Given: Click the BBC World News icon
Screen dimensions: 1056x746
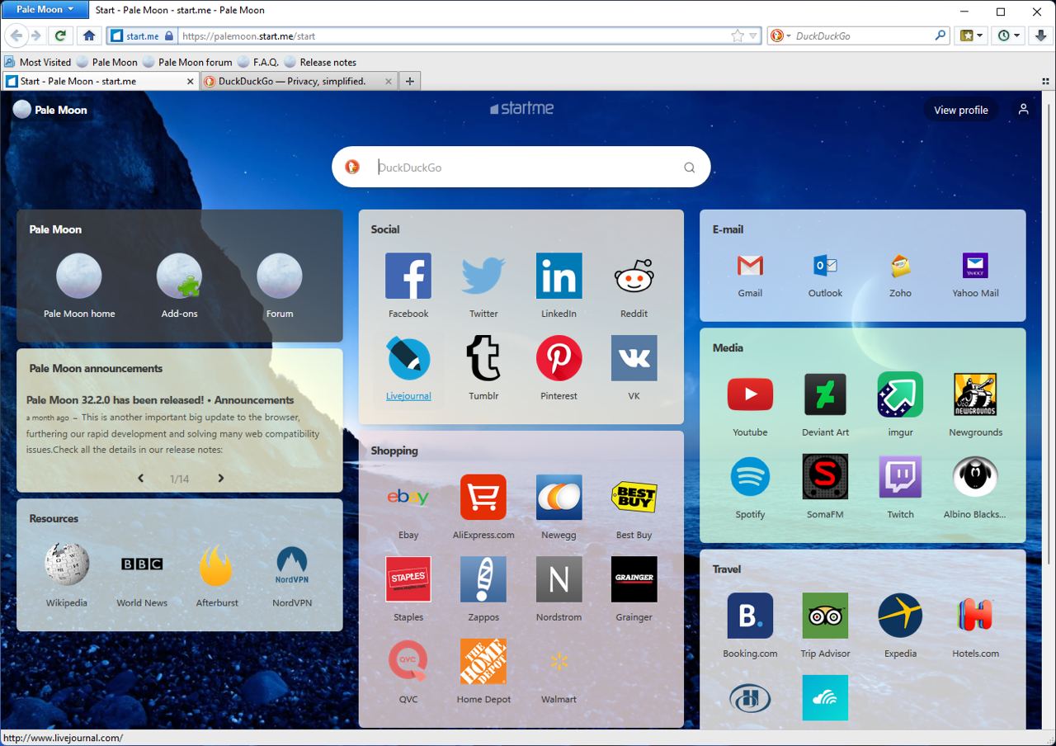Looking at the screenshot, I should (142, 564).
